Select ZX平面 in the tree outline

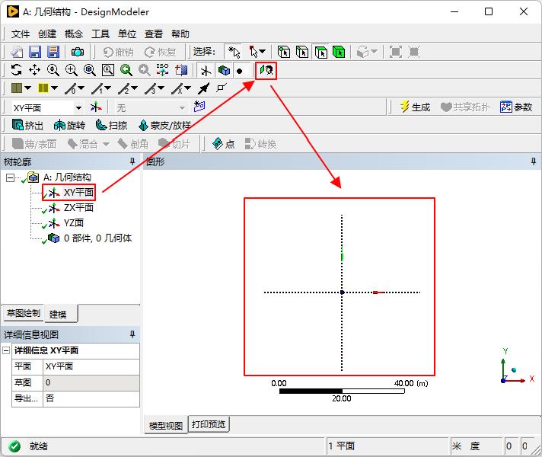(x=78, y=208)
